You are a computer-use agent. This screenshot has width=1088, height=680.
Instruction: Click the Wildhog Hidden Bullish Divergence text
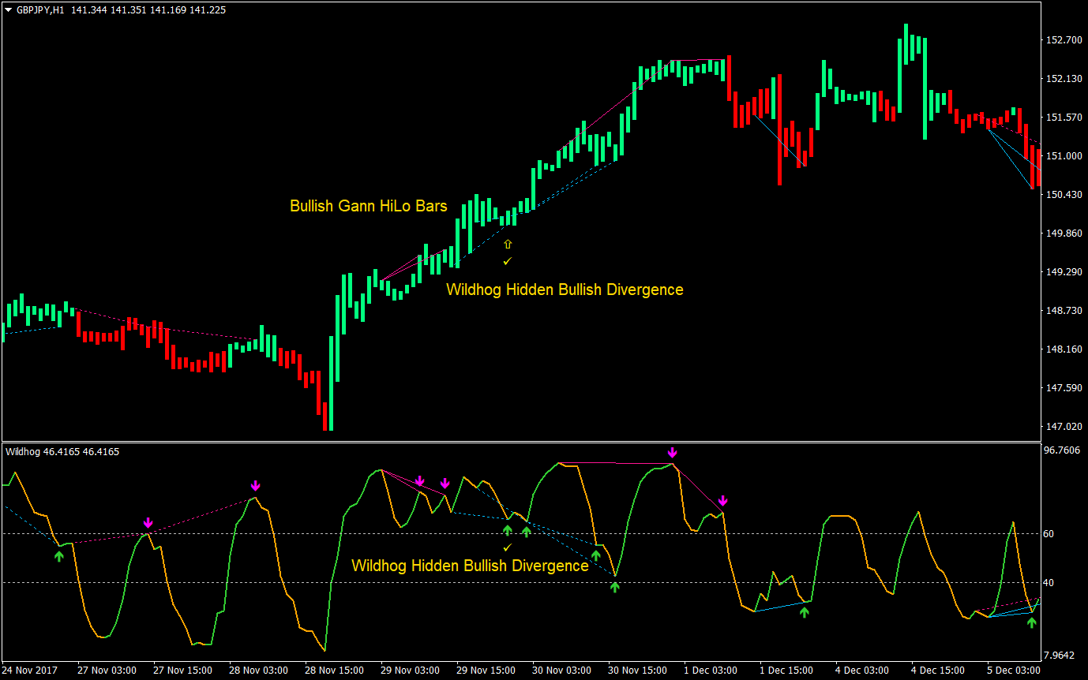(x=565, y=290)
